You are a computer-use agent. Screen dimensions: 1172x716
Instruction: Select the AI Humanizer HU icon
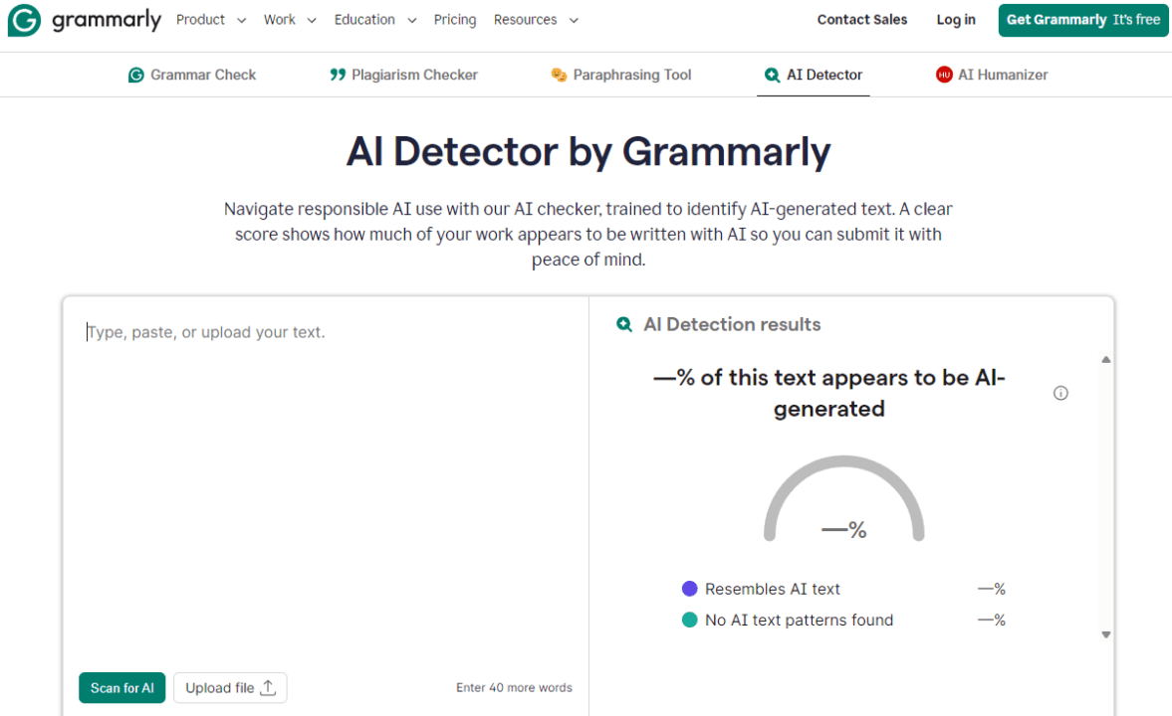point(943,74)
